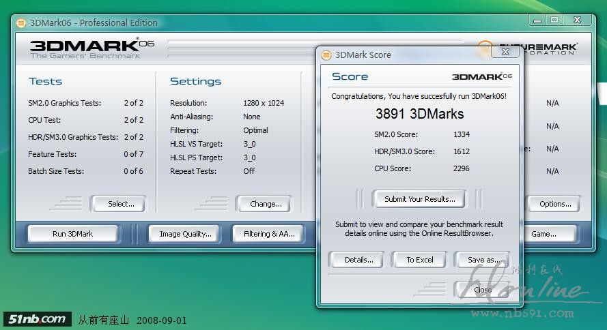The height and width of the screenshot is (330, 607).
Task: Maximize the 3DMark06 main window
Action: pos(554,20)
